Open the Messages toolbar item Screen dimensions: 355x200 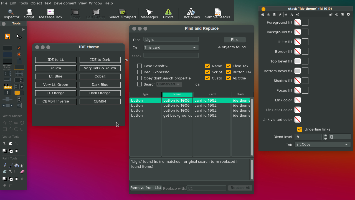[x=149, y=14]
